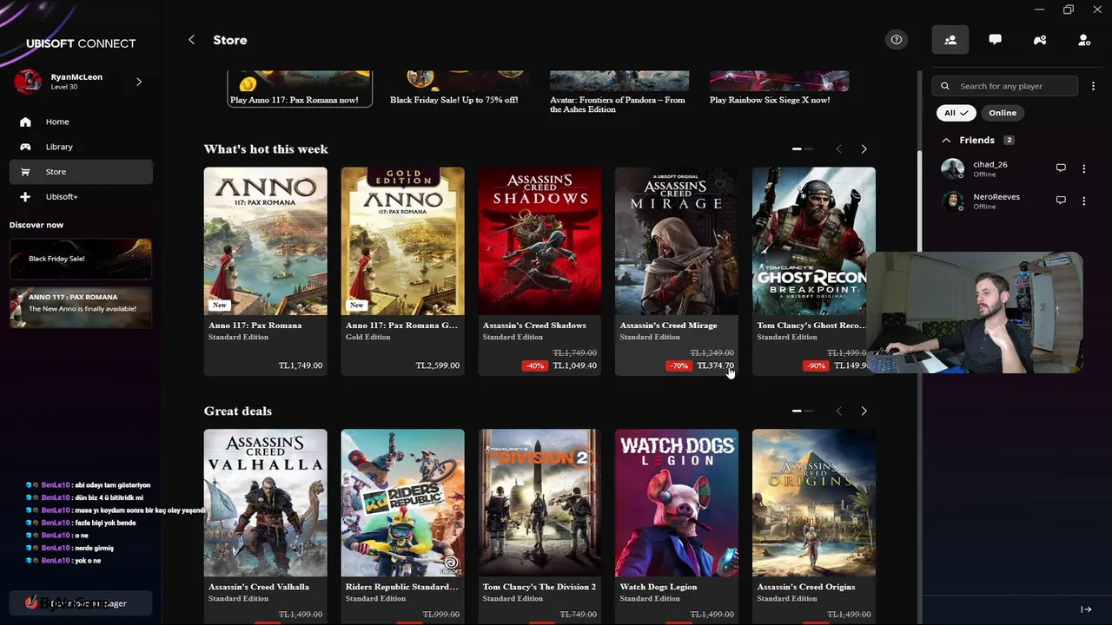Open Assassin's Creed Valhalla game card

tap(266, 527)
